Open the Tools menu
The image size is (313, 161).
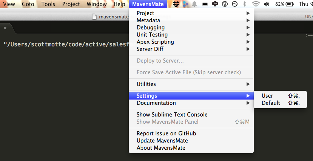click(48, 4)
